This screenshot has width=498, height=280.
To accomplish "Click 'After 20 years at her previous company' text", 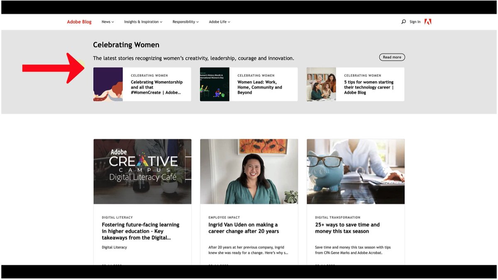I will 248,250.
